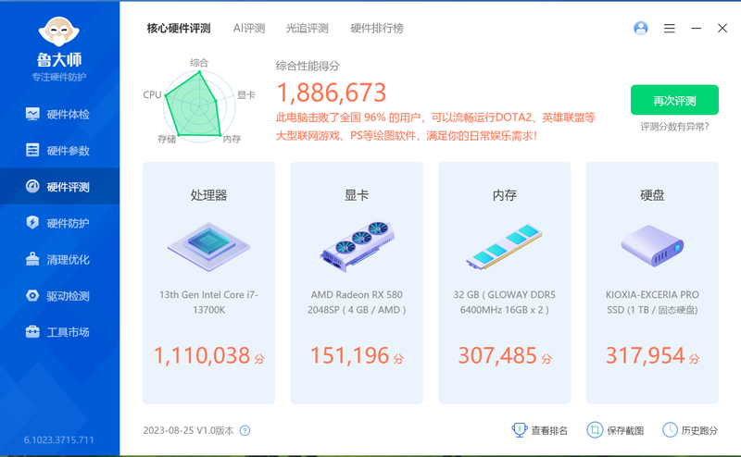Click the 历史跑分 link
The height and width of the screenshot is (457, 741).
click(699, 430)
